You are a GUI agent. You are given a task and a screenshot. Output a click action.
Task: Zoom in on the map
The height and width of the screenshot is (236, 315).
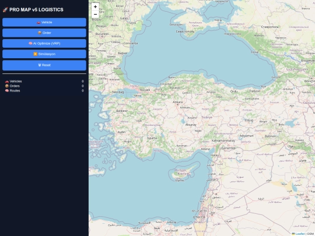coord(95,6)
